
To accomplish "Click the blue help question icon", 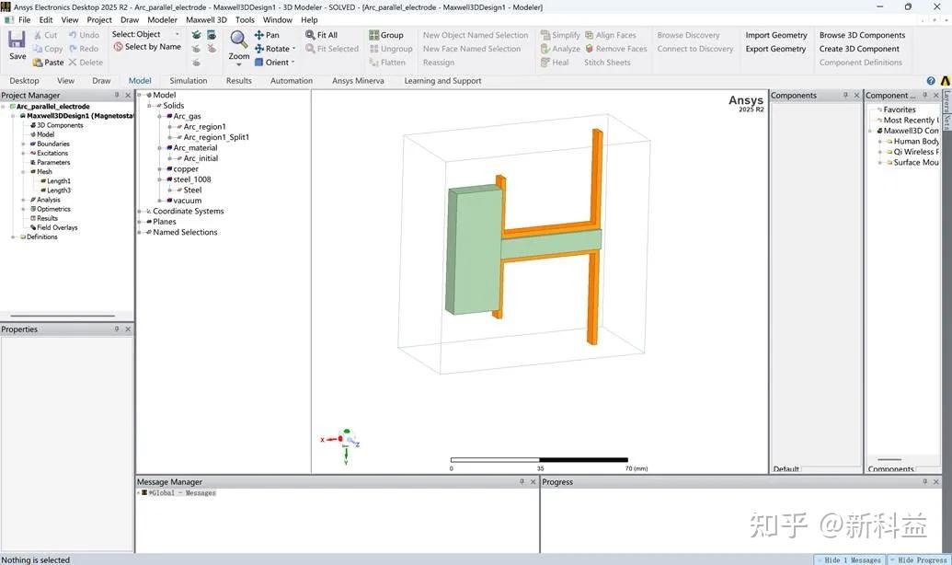I will pyautogui.click(x=931, y=81).
